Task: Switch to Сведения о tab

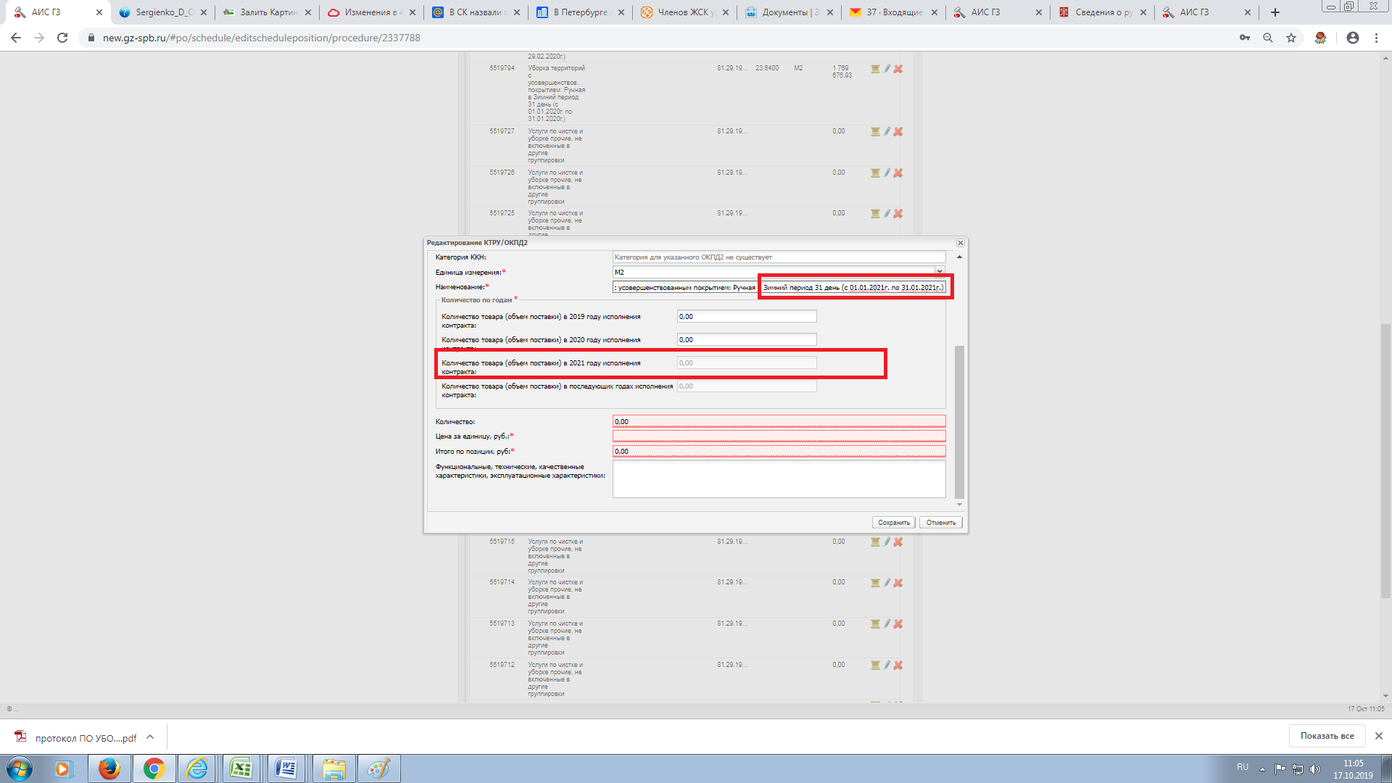Action: pos(1103,12)
